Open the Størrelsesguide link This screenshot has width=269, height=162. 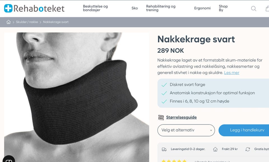(x=181, y=117)
